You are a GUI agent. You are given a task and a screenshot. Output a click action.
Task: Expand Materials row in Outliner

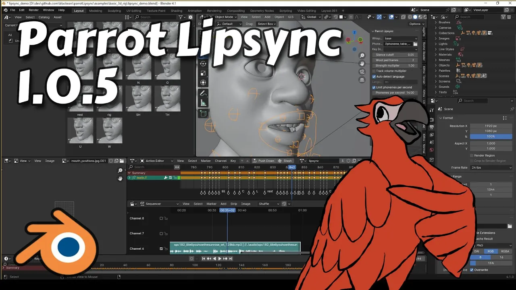436,54
